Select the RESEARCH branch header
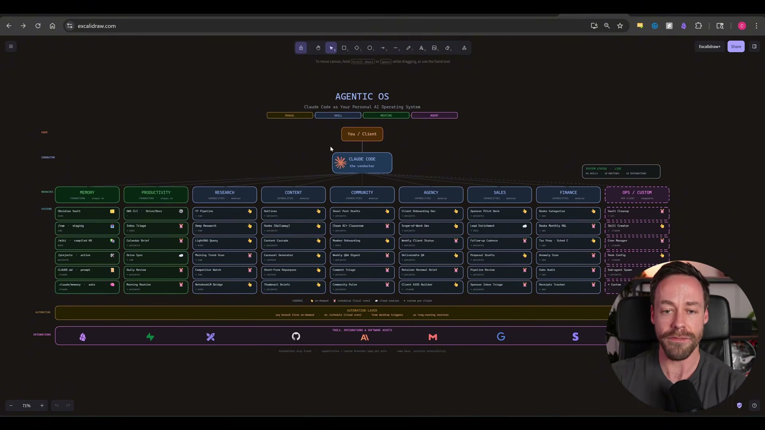Viewport: 765px width, 430px height. [225, 195]
